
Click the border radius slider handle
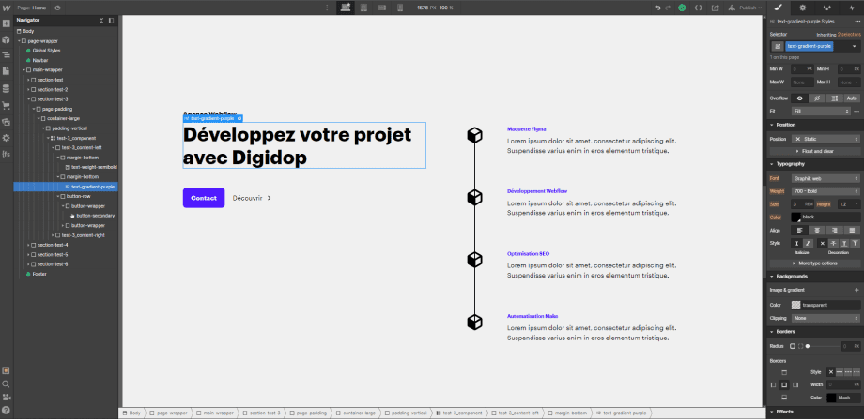click(808, 346)
